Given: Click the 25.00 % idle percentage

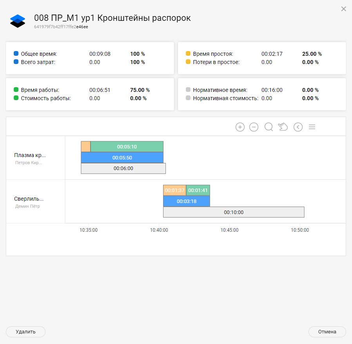Looking at the screenshot, I should [x=312, y=54].
